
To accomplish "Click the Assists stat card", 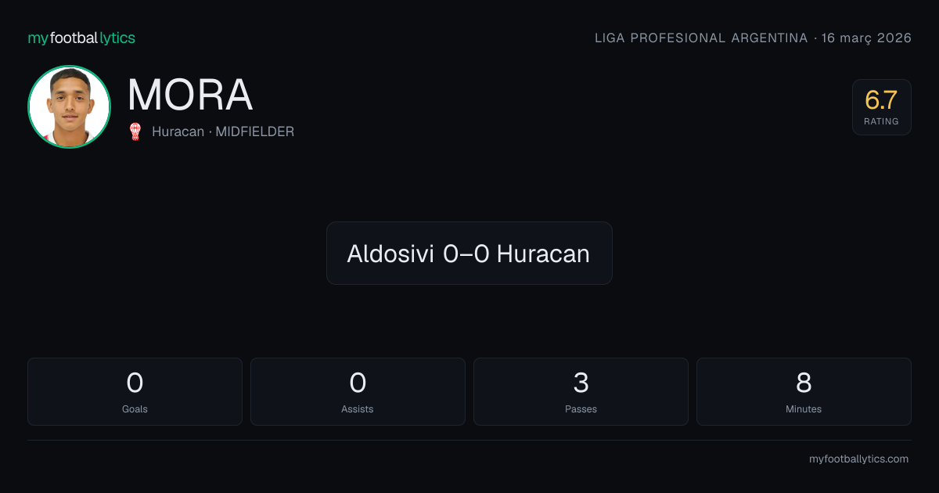I will coord(358,391).
